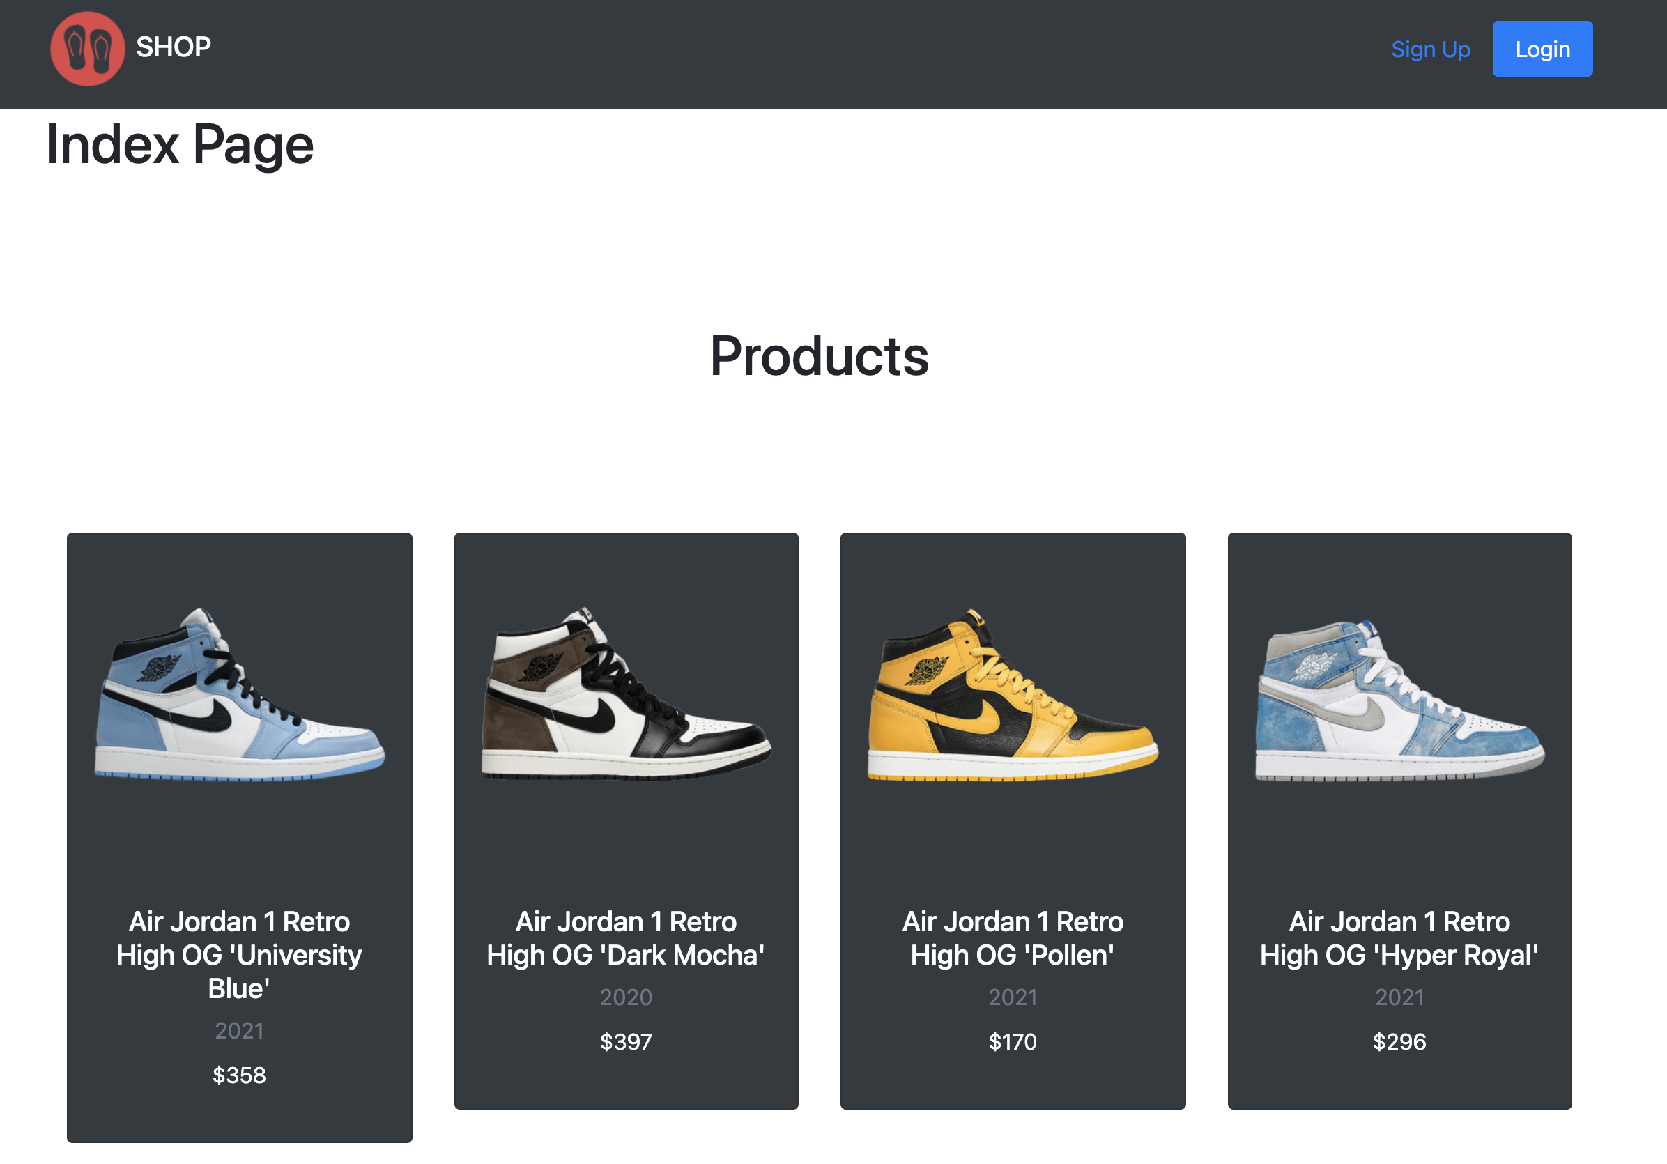Screen dimensions: 1667x1164
Task: Click the $358 price label
Action: click(x=240, y=1075)
